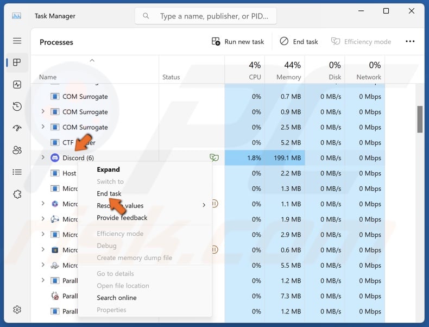Open Task Manager settings gear

click(17, 310)
